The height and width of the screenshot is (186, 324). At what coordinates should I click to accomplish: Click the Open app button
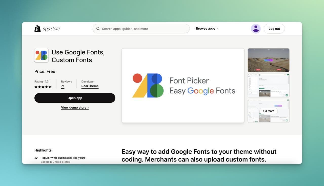coord(75,98)
